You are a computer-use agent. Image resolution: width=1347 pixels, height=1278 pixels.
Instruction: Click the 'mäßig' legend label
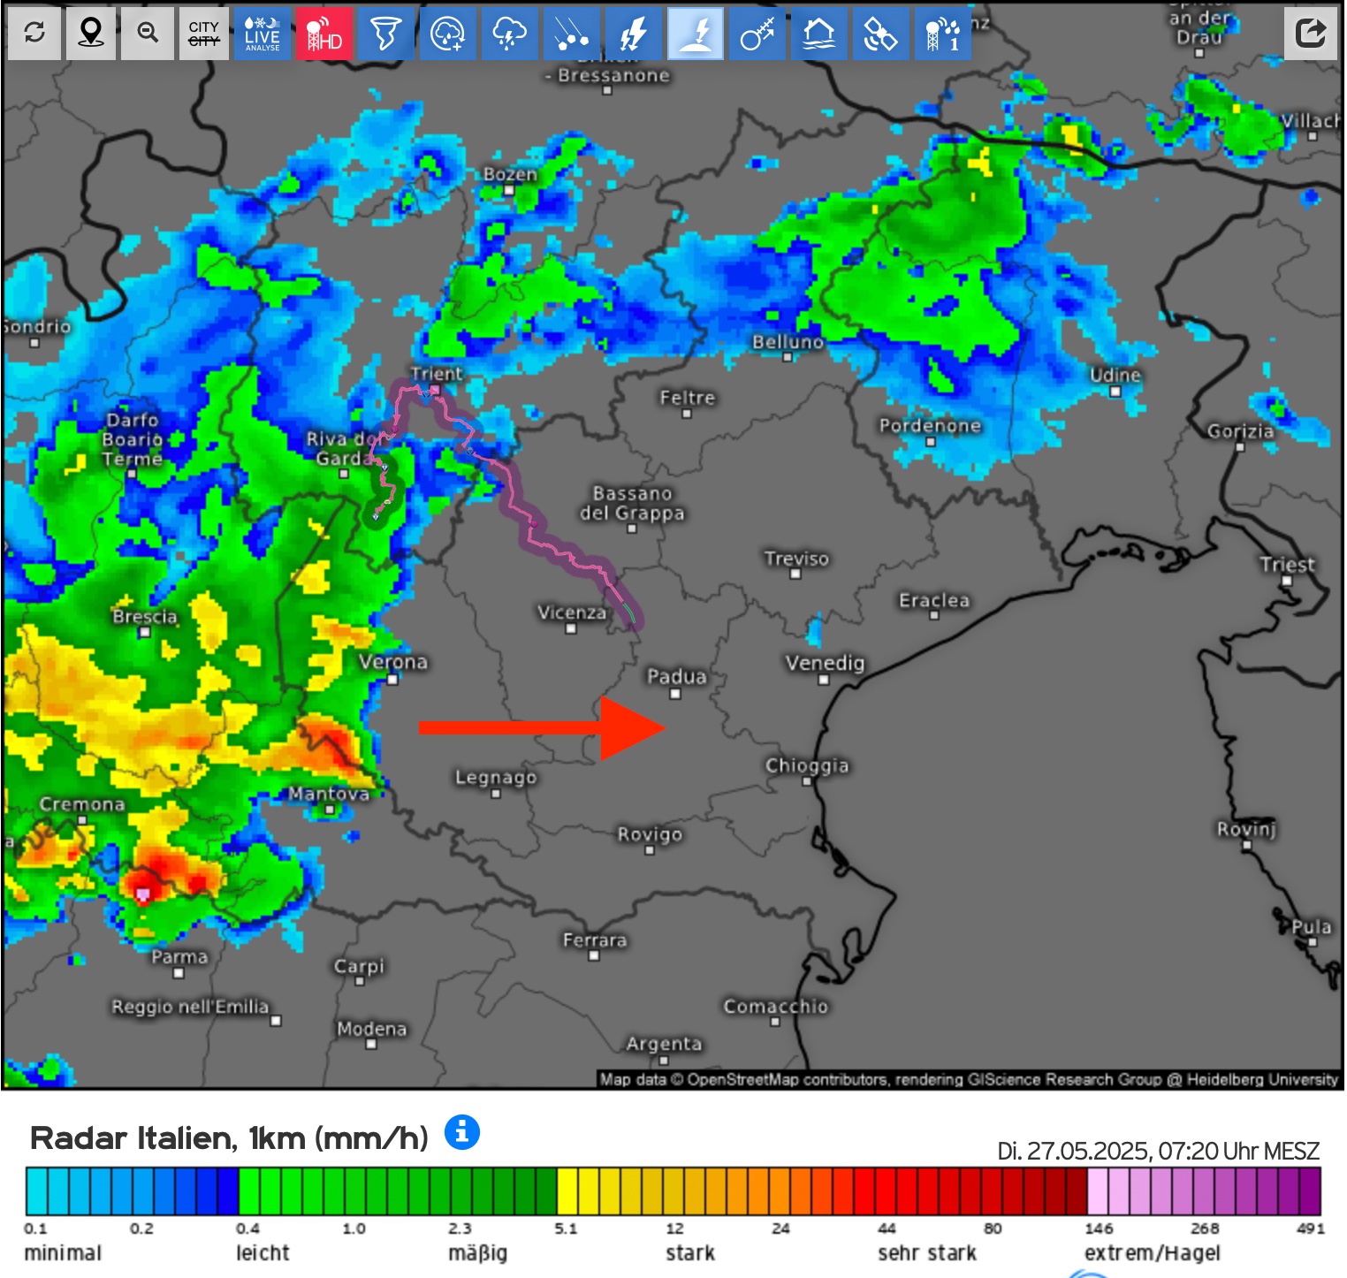pos(478,1253)
